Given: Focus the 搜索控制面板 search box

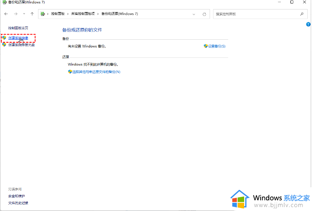Looking at the screenshot, I should coord(260,14).
